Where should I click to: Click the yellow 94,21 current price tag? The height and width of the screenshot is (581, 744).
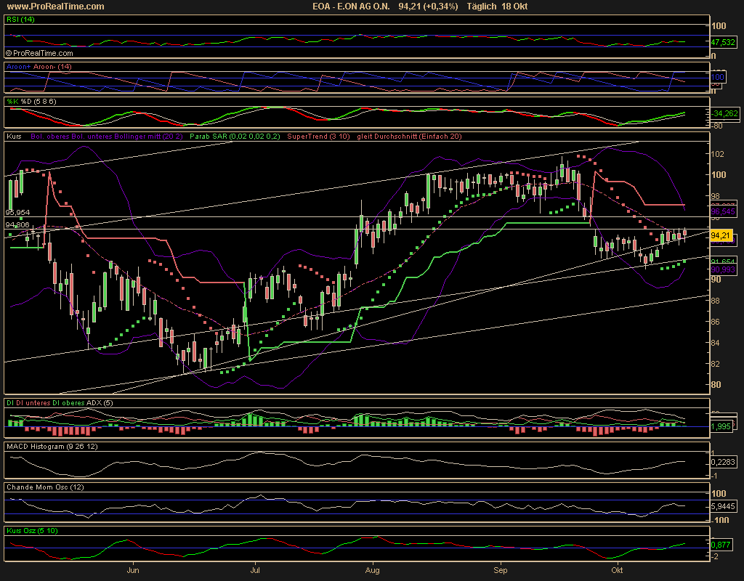pyautogui.click(x=721, y=235)
